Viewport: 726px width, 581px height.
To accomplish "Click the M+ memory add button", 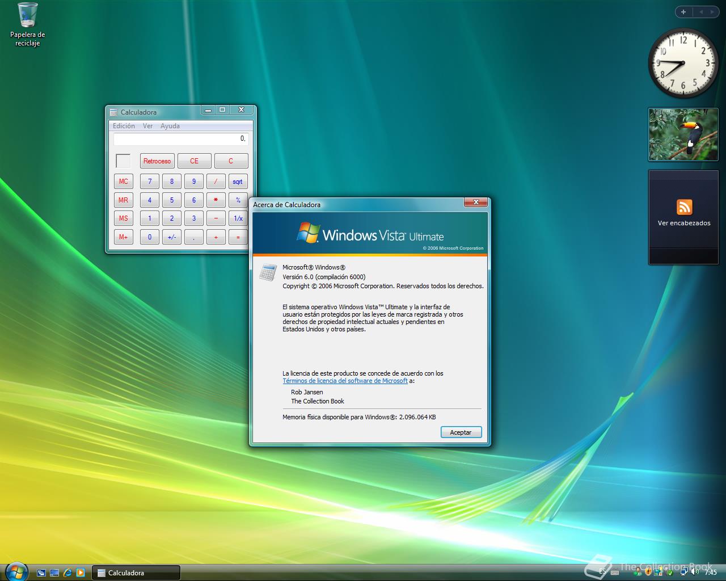I will [x=124, y=237].
